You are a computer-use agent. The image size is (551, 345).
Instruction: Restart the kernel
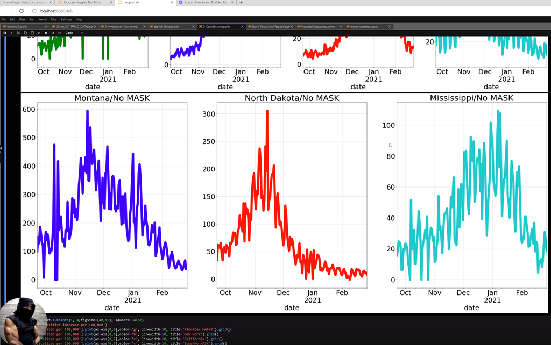[x=52, y=33]
